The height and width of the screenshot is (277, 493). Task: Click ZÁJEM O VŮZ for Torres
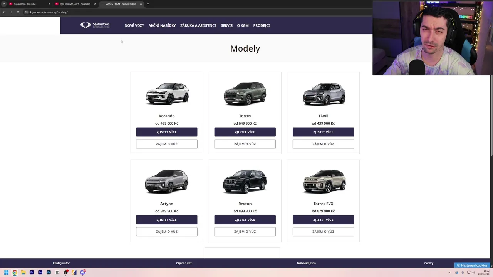(x=245, y=144)
